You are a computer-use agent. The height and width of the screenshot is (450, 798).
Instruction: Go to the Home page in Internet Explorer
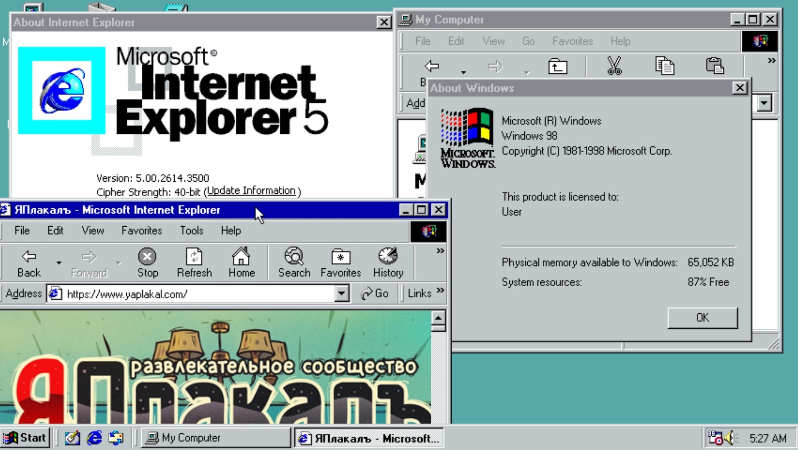click(242, 263)
